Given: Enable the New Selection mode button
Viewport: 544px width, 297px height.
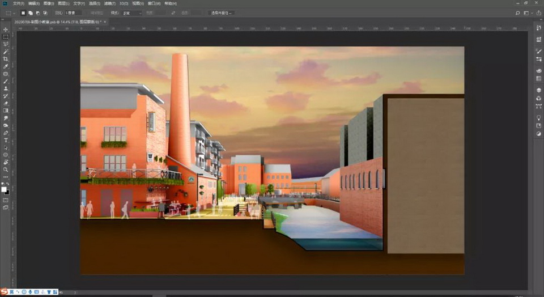Looking at the screenshot, I should coord(23,12).
